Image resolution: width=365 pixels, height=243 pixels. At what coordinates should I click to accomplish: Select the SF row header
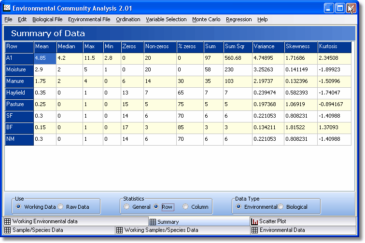pos(19,117)
